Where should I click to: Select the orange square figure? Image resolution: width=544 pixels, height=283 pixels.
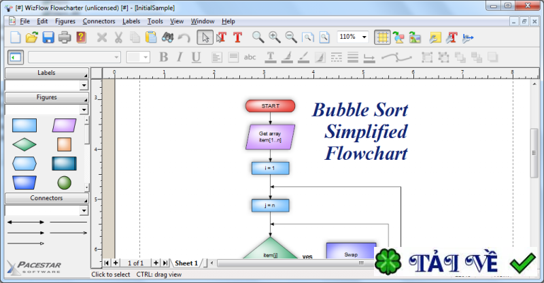[64, 144]
